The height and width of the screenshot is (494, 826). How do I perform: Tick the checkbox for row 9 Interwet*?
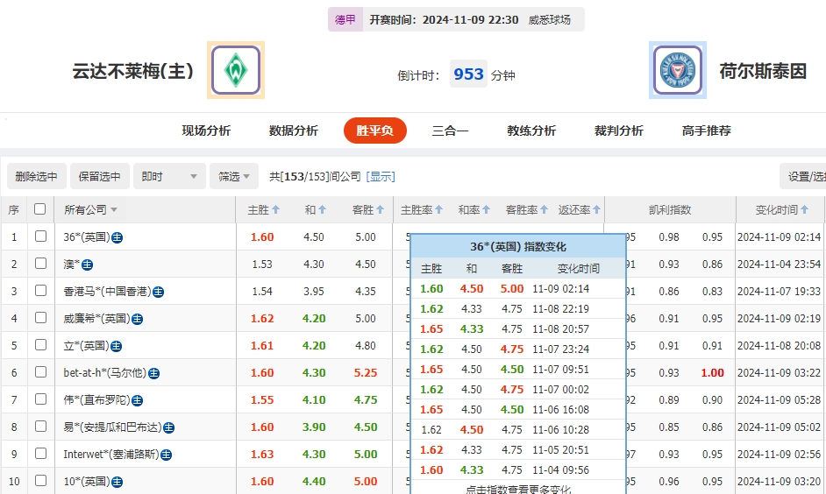(x=40, y=454)
